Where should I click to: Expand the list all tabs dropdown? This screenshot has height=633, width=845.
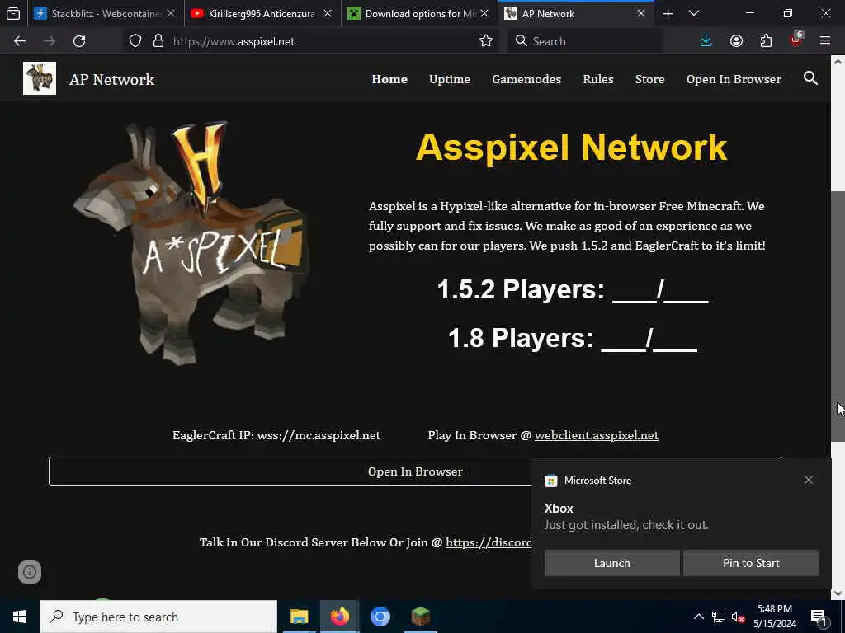point(694,13)
